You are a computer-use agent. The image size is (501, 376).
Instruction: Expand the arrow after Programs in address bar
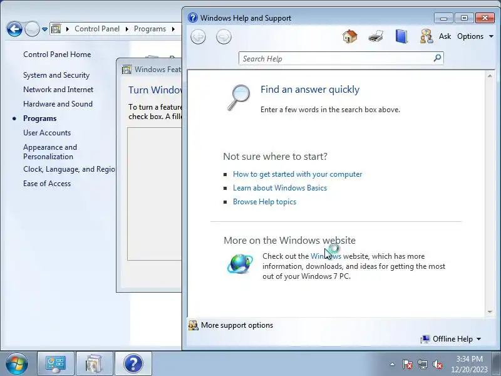[173, 29]
